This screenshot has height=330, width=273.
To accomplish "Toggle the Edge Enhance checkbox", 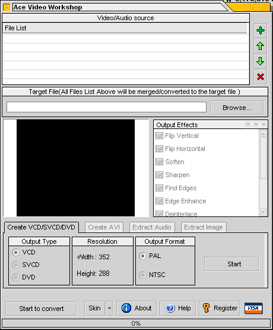I will (x=160, y=201).
